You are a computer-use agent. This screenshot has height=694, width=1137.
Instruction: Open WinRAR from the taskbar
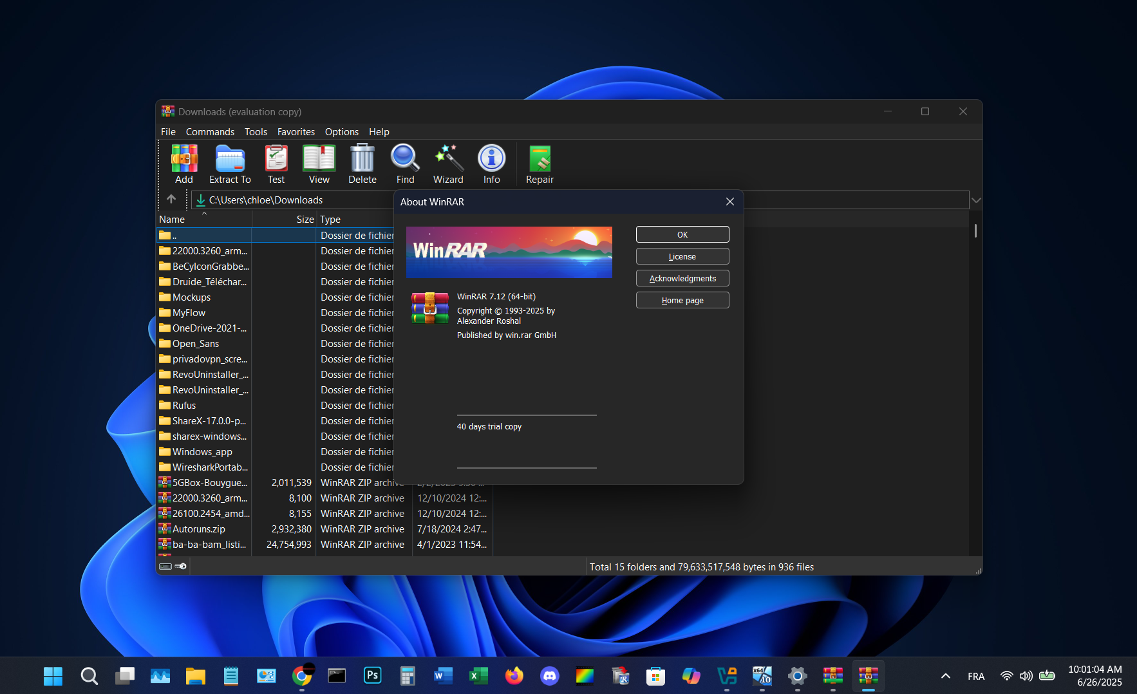[868, 676]
